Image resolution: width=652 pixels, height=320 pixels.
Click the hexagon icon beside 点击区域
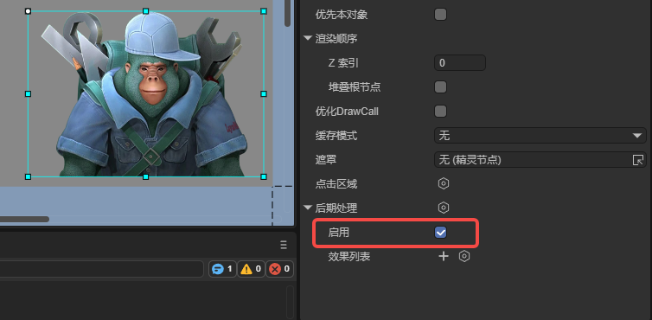click(x=444, y=183)
